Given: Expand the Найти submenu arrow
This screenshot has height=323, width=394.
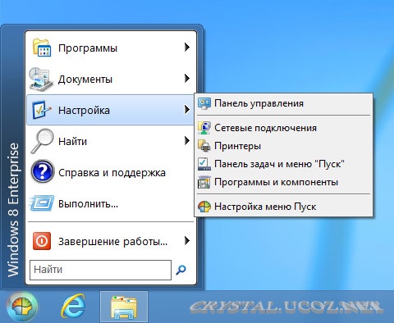Looking at the screenshot, I should tap(187, 141).
